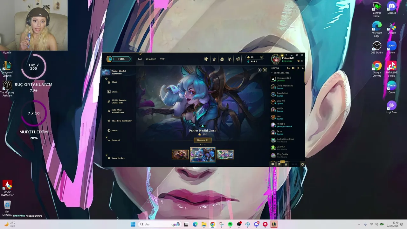
Task: Select the third skin thumbnail in carousel
Action: pyautogui.click(x=225, y=155)
